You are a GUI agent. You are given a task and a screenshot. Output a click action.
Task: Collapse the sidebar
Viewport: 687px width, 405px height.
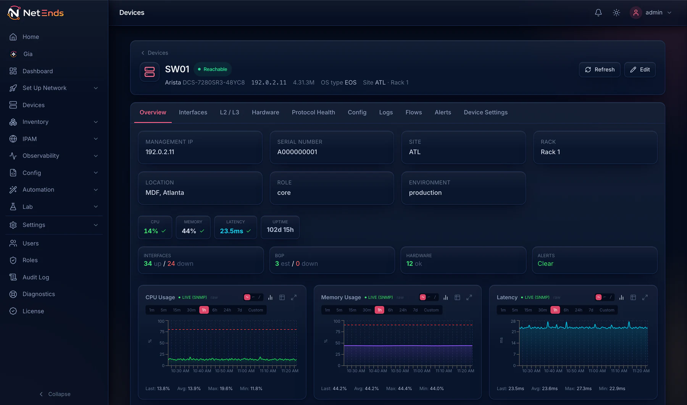pyautogui.click(x=55, y=394)
